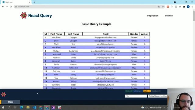
Task: Open the Windows Start menu
Action: [3, 107]
